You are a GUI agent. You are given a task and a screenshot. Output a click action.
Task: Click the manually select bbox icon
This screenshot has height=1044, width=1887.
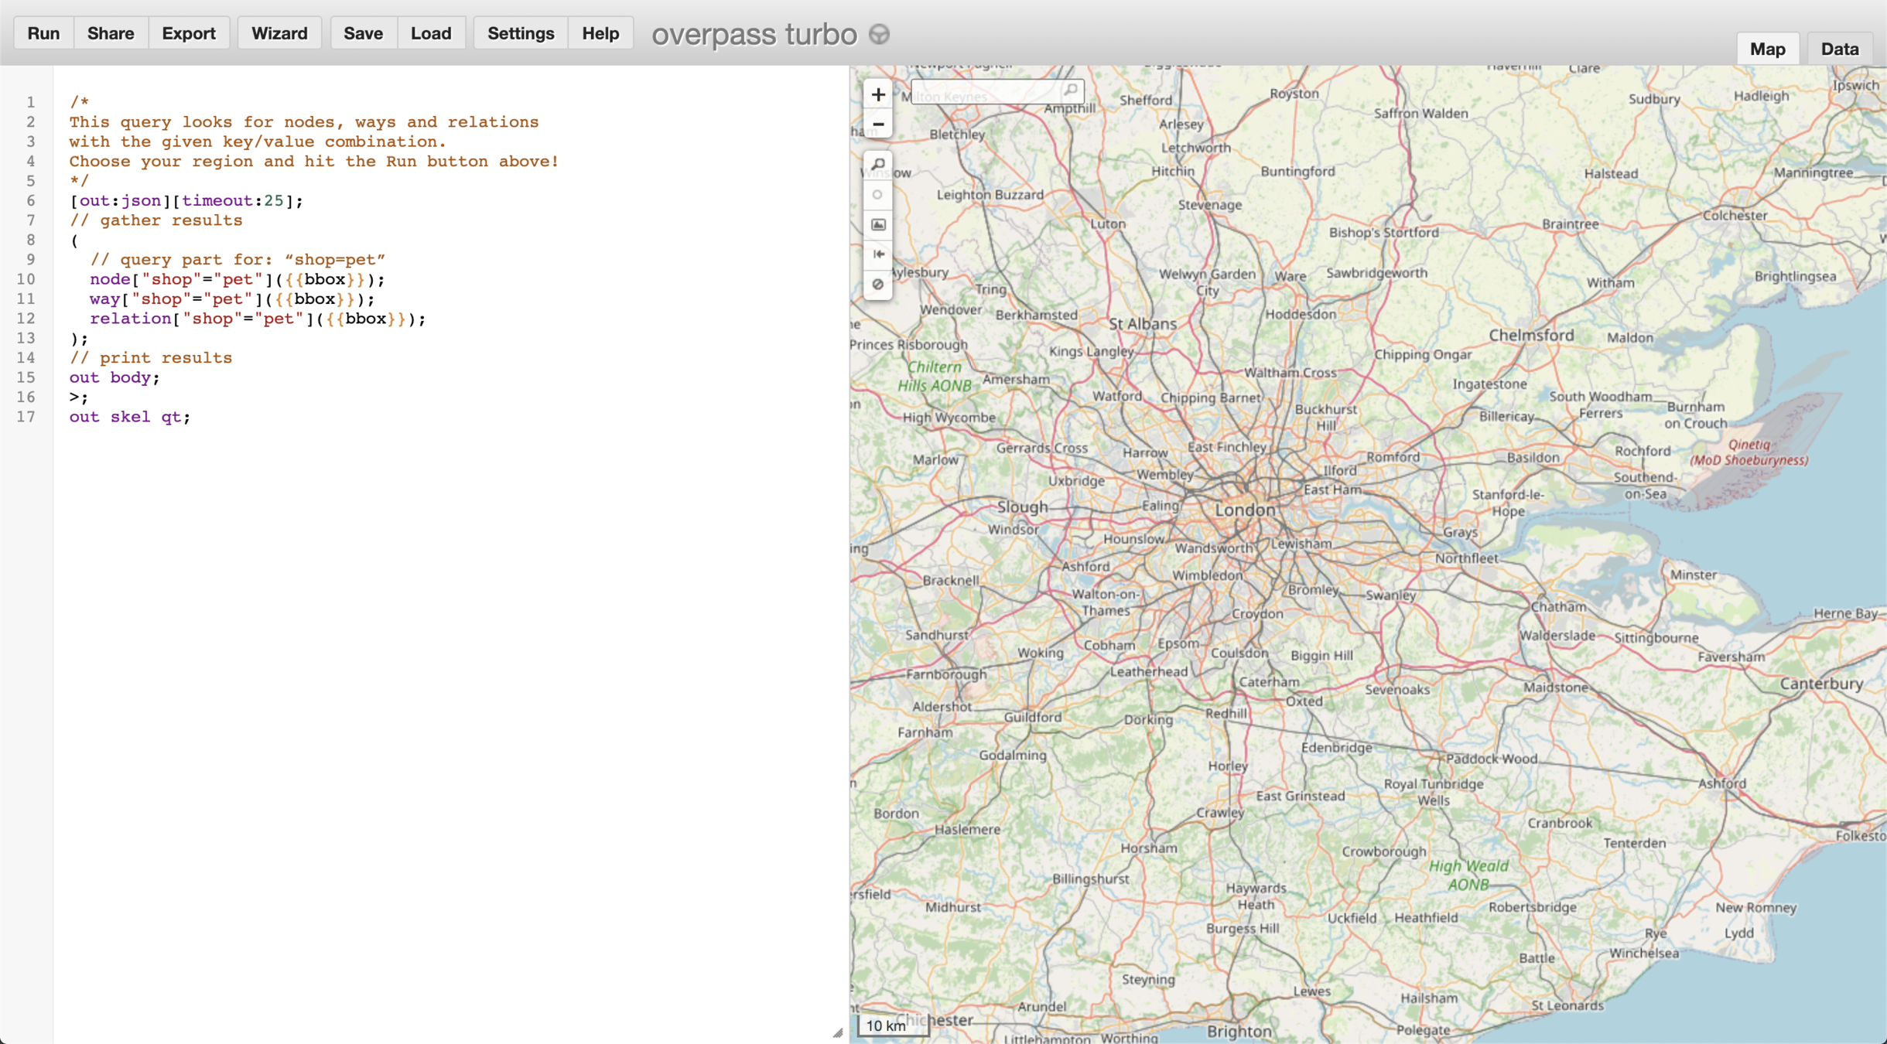(877, 224)
